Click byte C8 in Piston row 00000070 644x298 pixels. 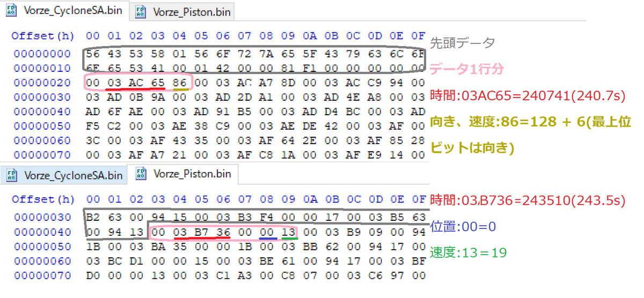[288, 275]
